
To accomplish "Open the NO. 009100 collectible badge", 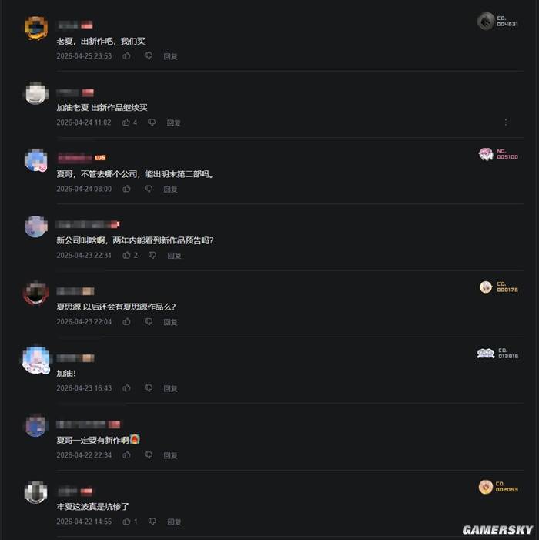I will click(498, 154).
